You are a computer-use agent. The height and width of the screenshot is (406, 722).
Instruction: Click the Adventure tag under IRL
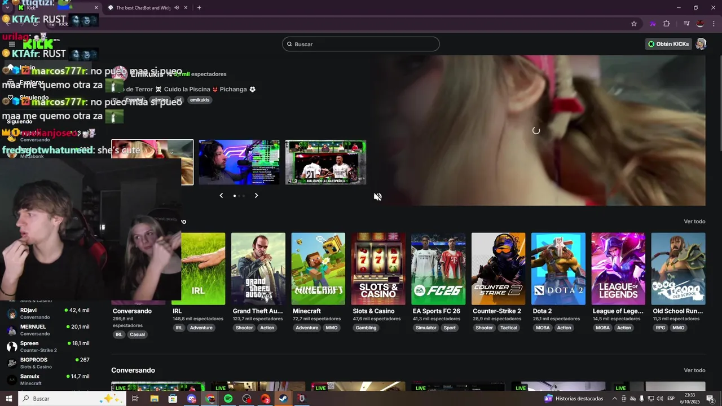click(x=201, y=328)
